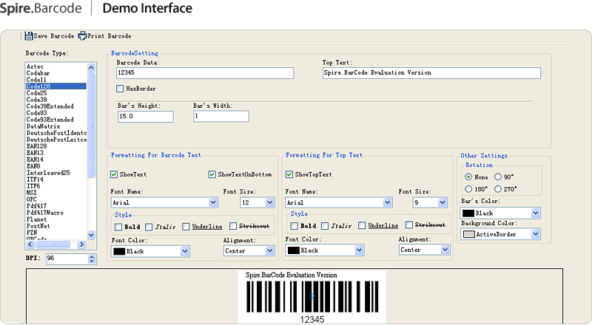Enable Underline for top text
This screenshot has height=325, width=592.
coord(362,225)
